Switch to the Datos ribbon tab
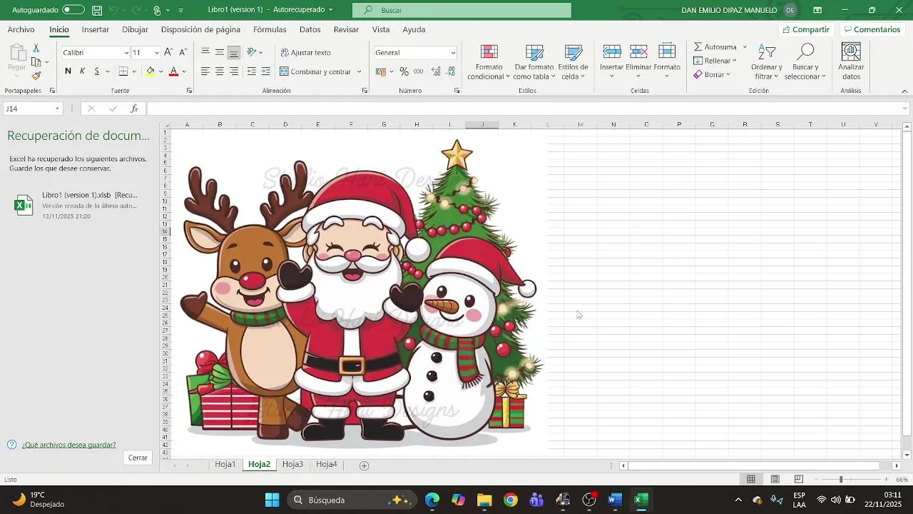913x514 pixels. click(310, 29)
